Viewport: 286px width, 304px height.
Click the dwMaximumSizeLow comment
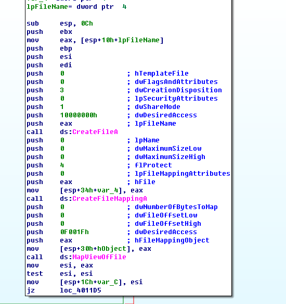pyautogui.click(x=168, y=149)
